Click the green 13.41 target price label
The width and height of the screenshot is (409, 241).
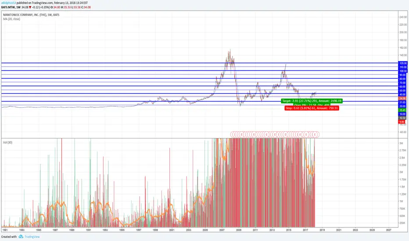(403, 110)
